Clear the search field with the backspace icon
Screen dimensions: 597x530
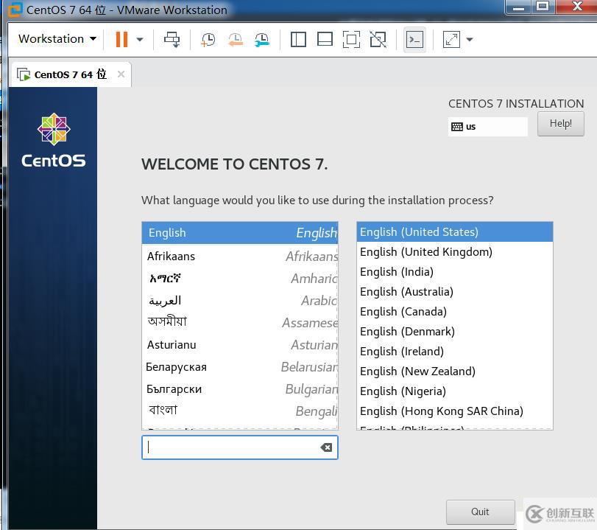click(326, 447)
